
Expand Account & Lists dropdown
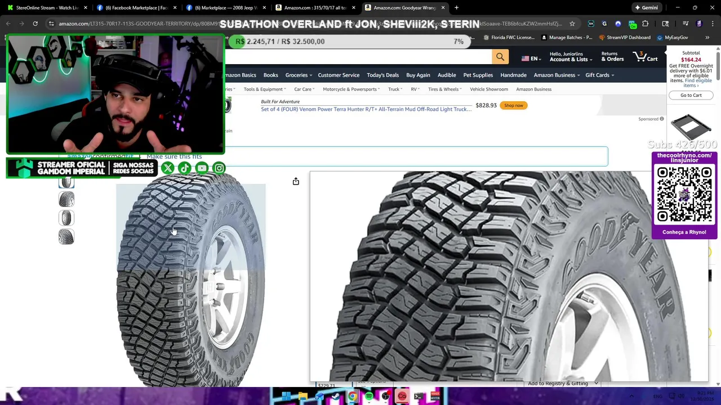pyautogui.click(x=571, y=56)
